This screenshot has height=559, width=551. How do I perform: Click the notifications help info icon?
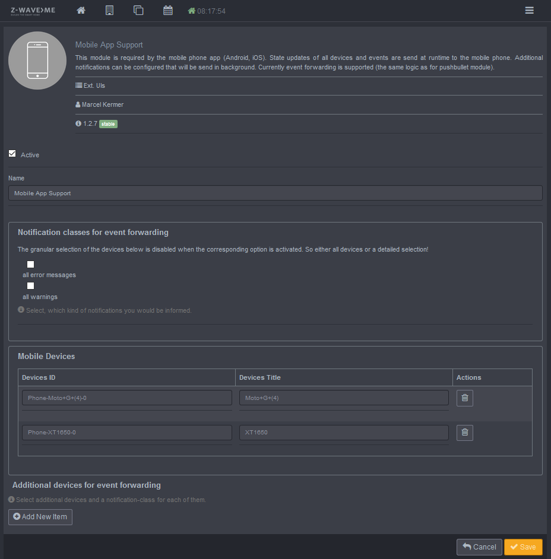point(21,309)
